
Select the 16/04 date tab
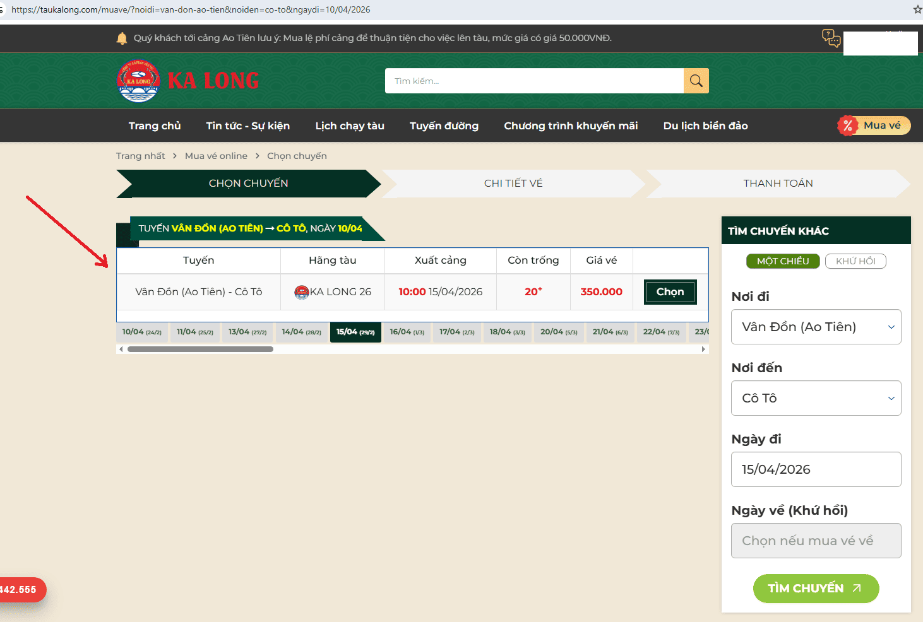[407, 332]
